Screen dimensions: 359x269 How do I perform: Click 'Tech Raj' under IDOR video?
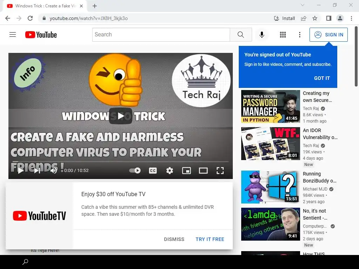[x=311, y=145]
